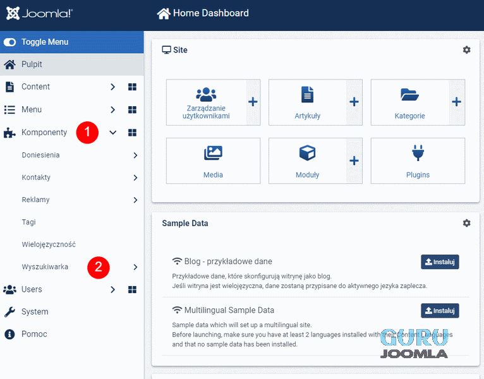Install the Multilingual Sample Data
Image resolution: width=484 pixels, height=379 pixels.
tap(440, 311)
